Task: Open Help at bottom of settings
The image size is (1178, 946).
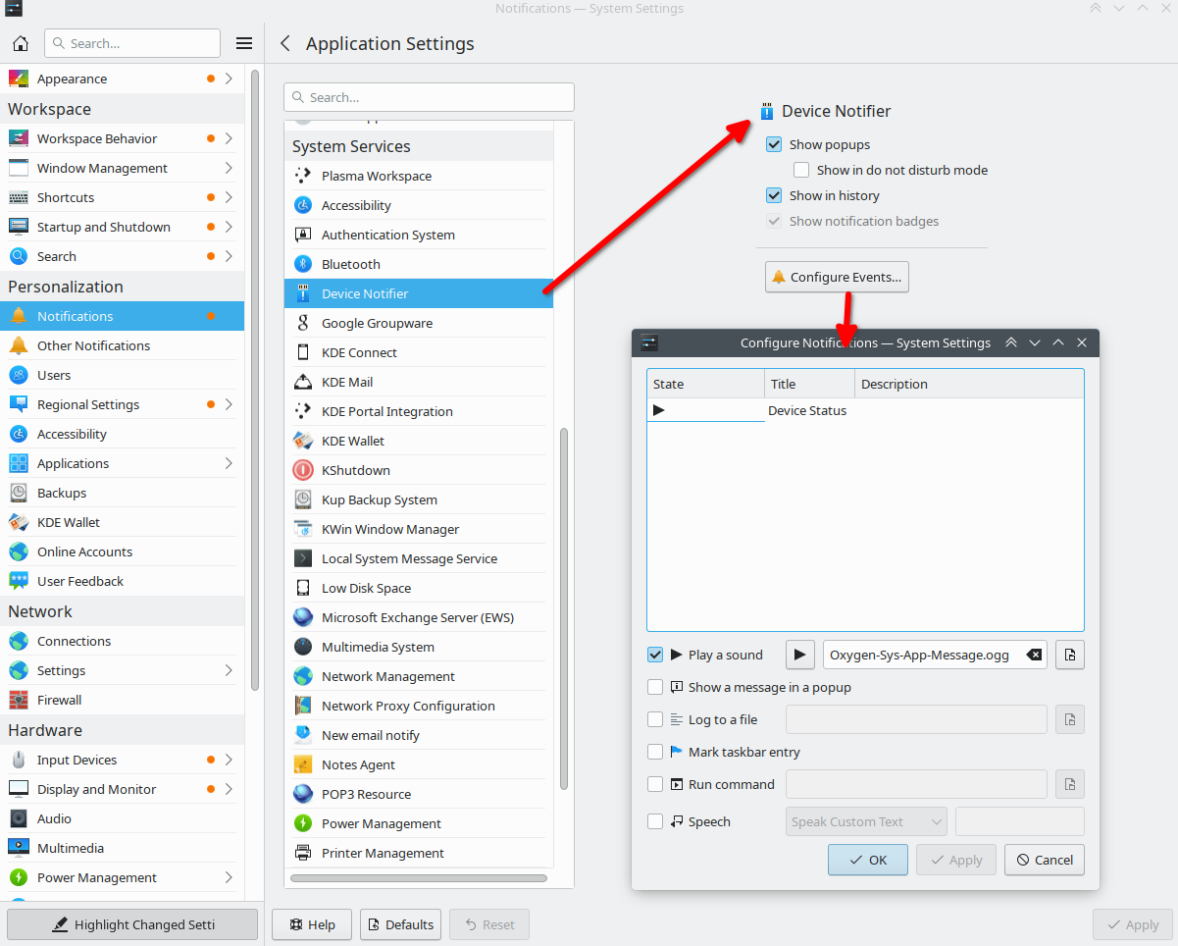Action: point(312,924)
